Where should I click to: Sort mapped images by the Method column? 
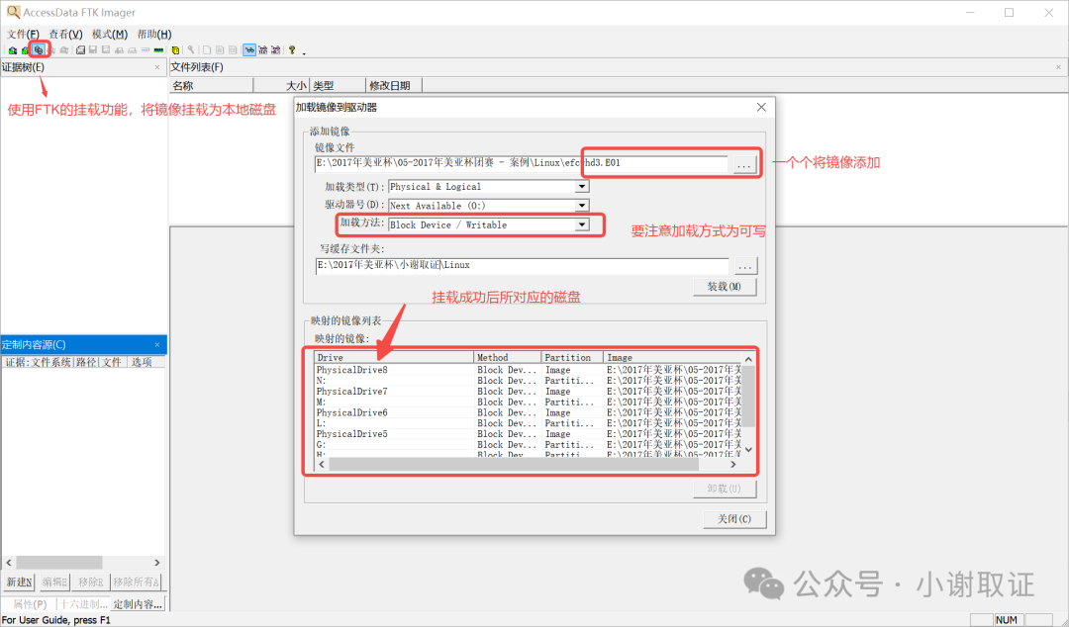coord(508,357)
